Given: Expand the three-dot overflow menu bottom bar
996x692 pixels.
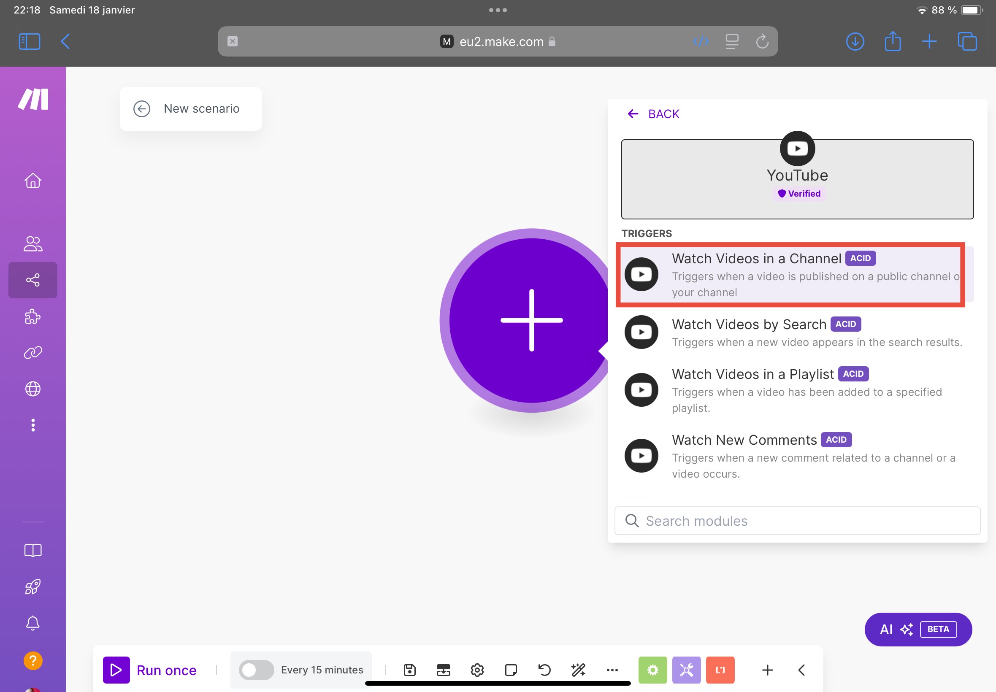Looking at the screenshot, I should (x=611, y=669).
